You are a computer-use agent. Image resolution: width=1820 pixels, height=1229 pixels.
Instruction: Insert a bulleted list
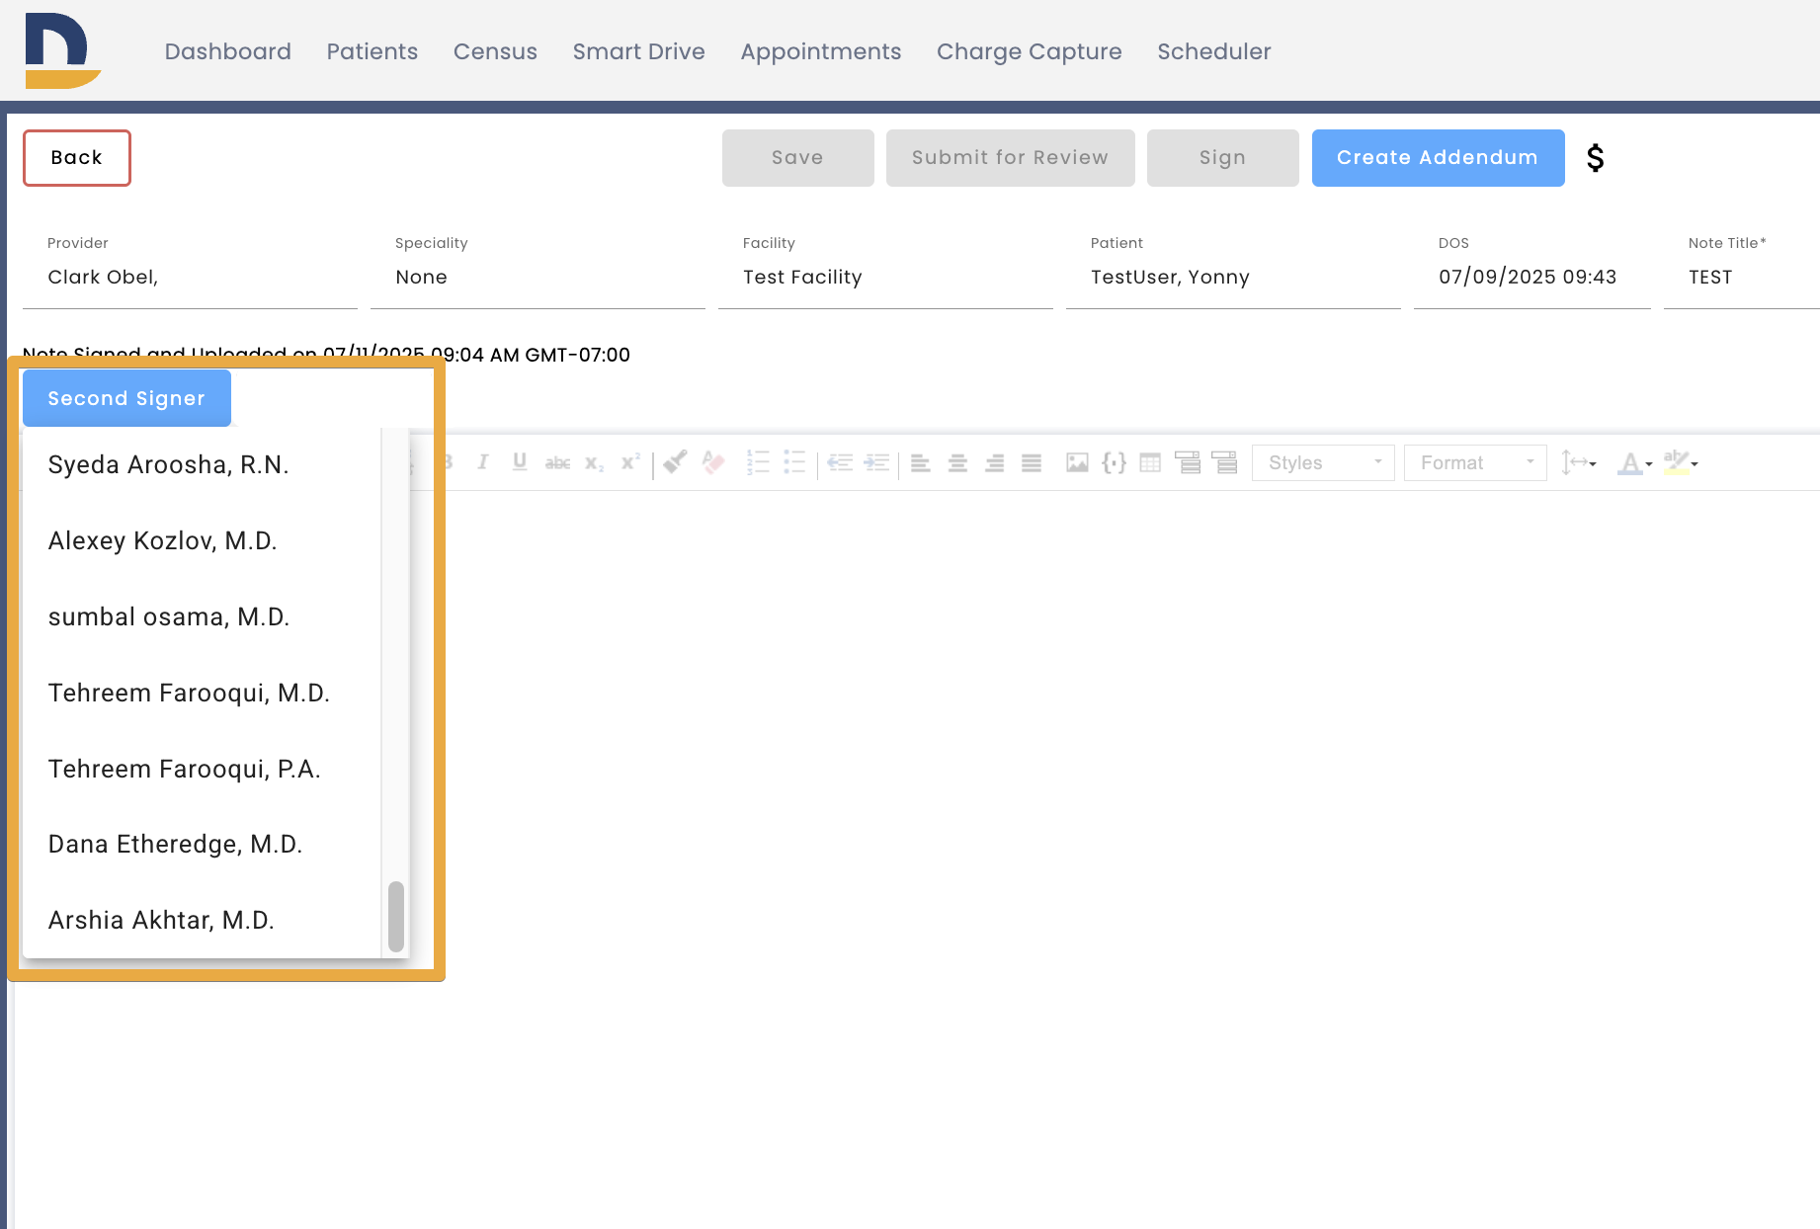794,462
